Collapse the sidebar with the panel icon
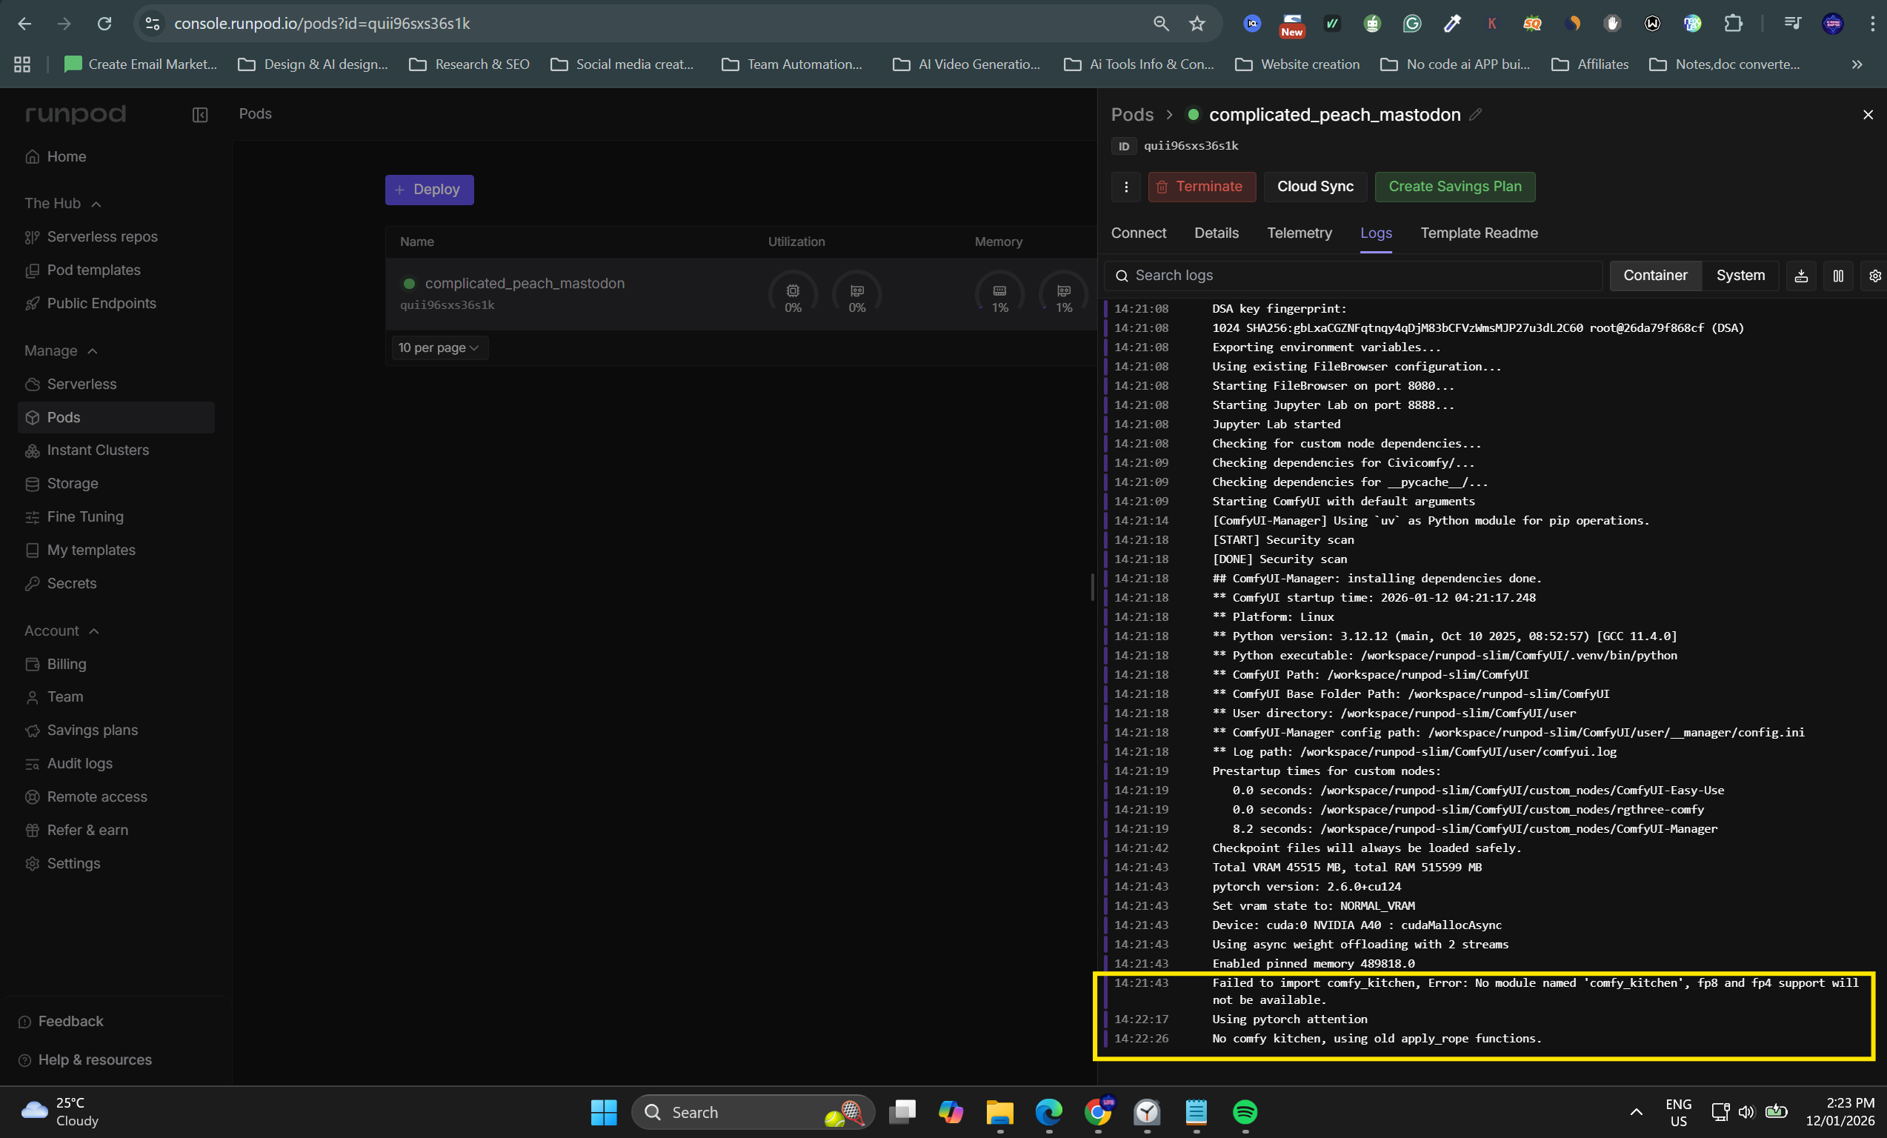Viewport: 1887px width, 1138px height. [199, 116]
